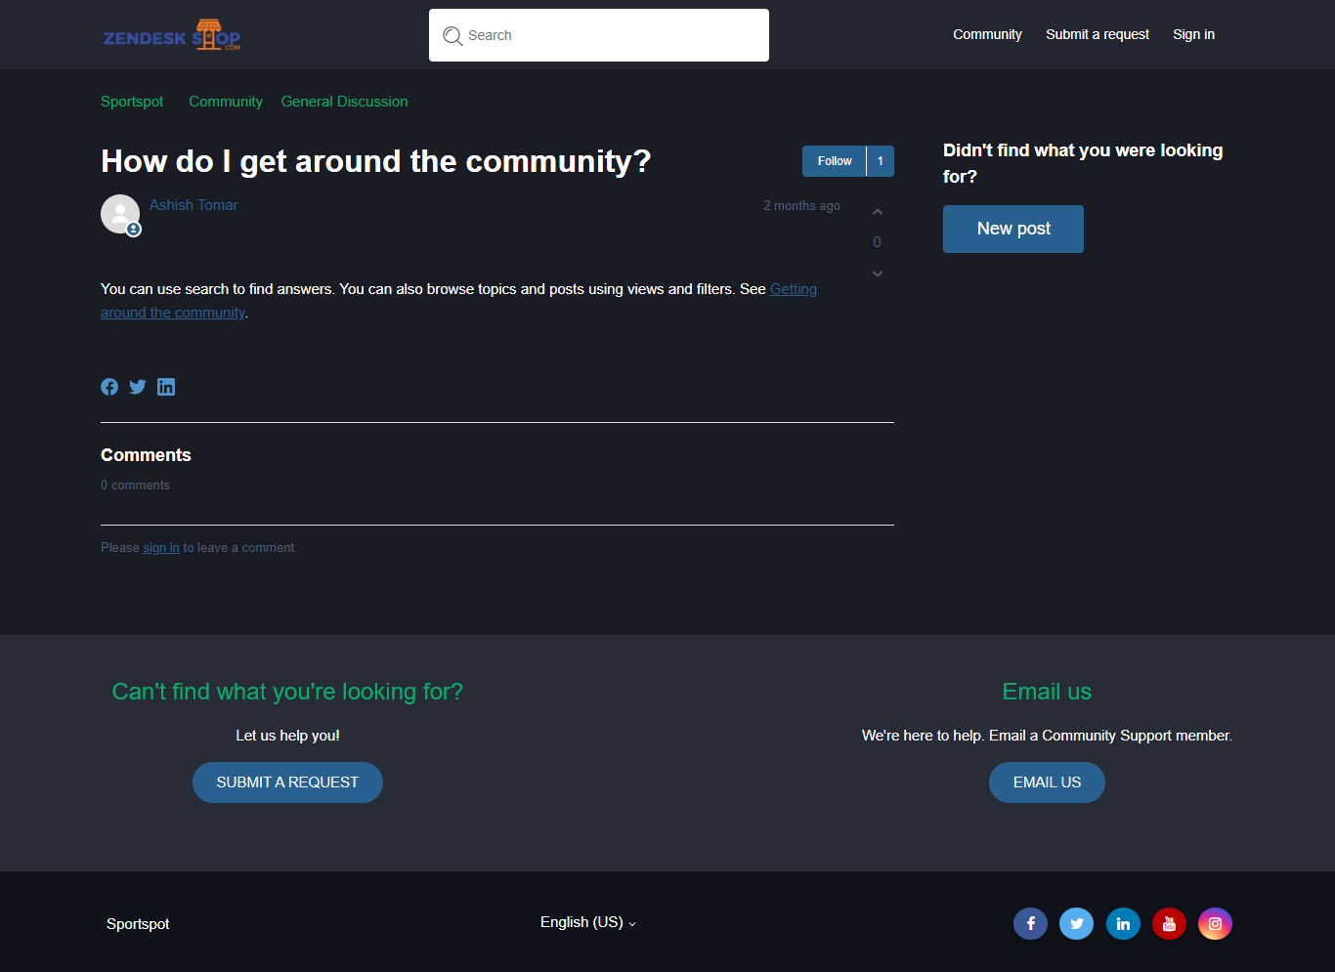Screen dimensions: 1335x972
Task: Upvote the post with up arrow
Action: [878, 212]
